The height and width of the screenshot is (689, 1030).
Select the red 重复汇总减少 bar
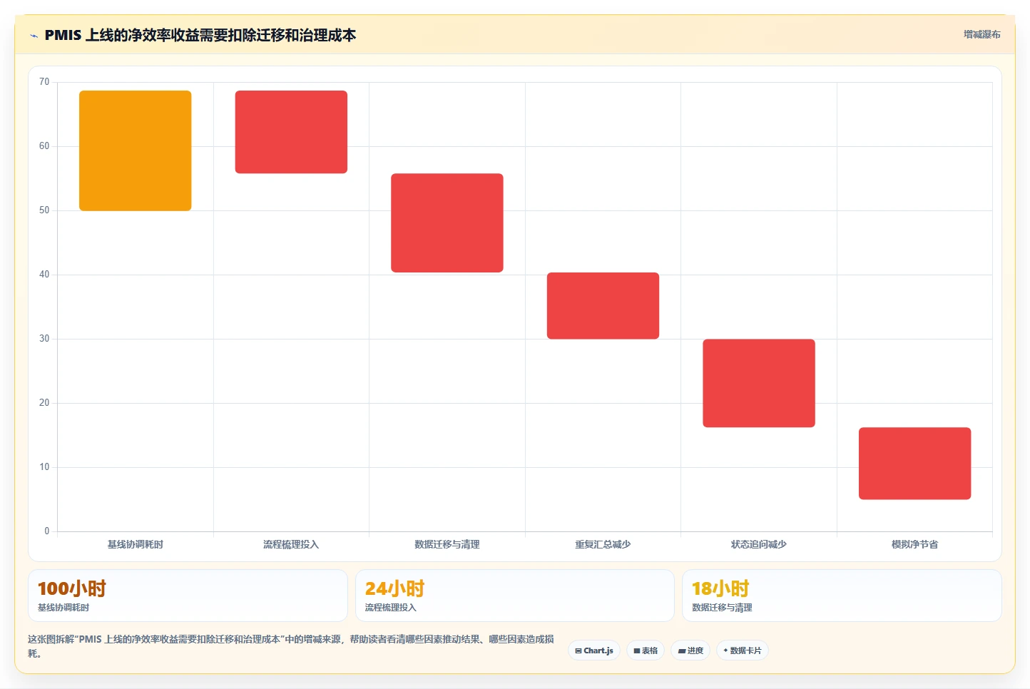pyautogui.click(x=603, y=305)
